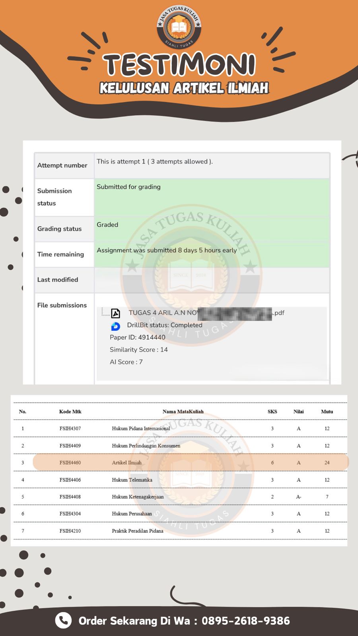Click highlighted course code FSIH4460
The image size is (358, 636).
coord(70,463)
